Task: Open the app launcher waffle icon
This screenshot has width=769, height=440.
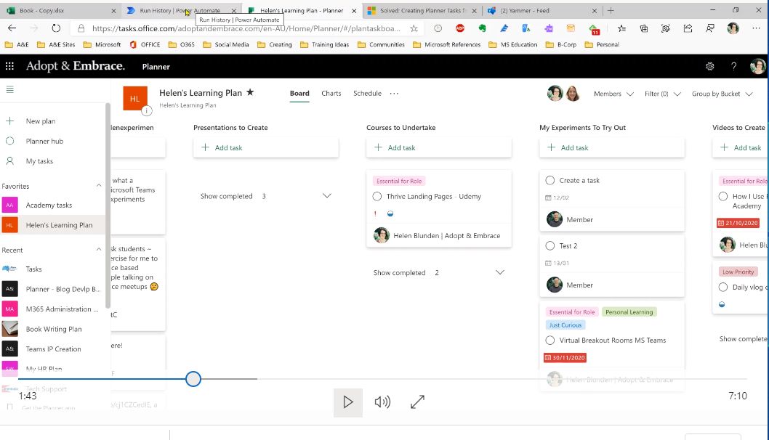Action: (x=9, y=66)
